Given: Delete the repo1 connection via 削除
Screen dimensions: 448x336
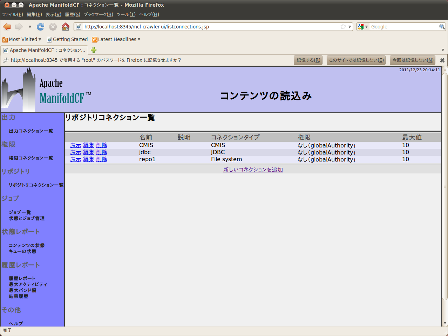Looking at the screenshot, I should point(102,159).
